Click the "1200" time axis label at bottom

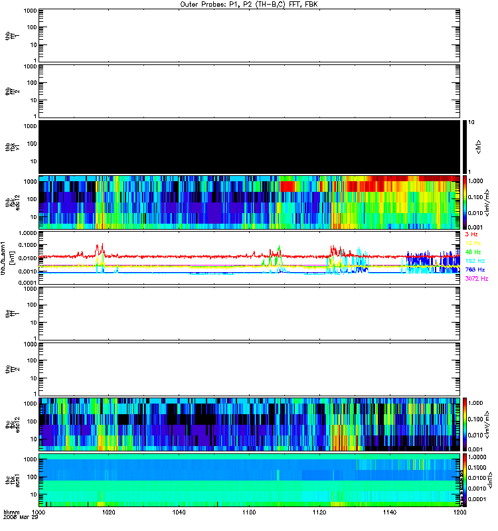pos(459,512)
